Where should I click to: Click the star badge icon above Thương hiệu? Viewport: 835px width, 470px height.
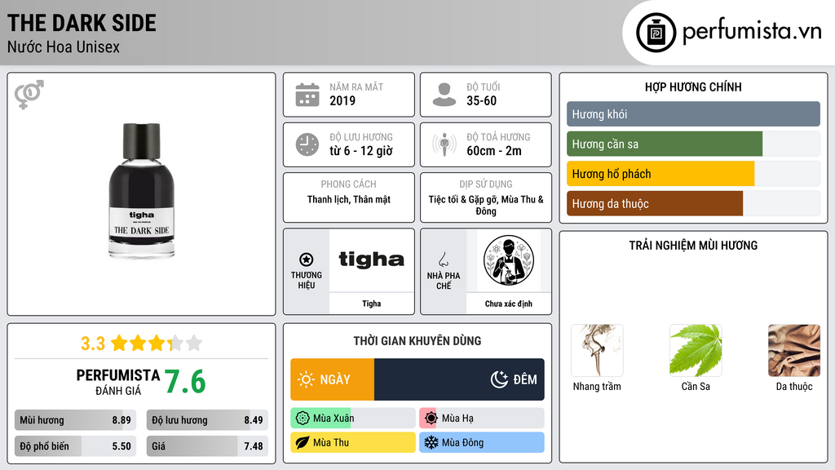point(307,259)
